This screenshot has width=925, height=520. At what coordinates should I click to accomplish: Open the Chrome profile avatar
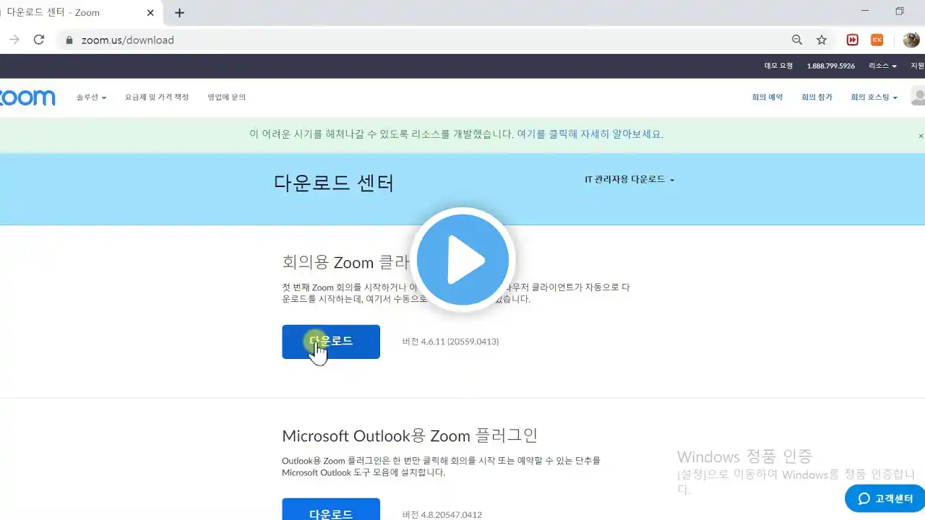(x=911, y=40)
